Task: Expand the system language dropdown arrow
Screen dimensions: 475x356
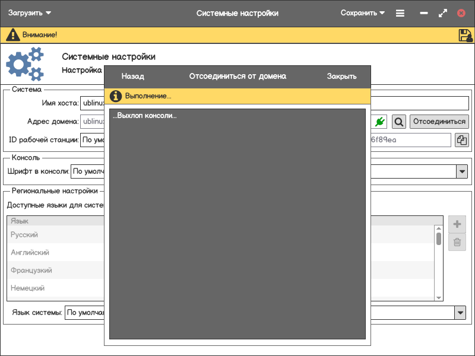Action: click(x=460, y=313)
